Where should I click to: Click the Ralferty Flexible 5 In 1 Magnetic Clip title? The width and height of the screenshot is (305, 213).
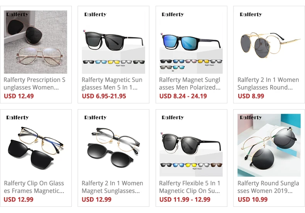point(190,187)
